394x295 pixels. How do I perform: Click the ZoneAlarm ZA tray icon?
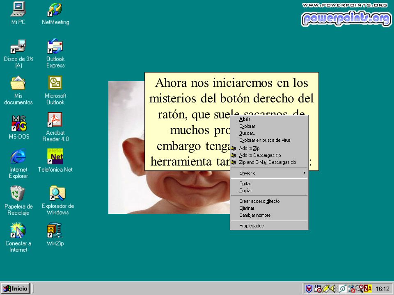pos(368,288)
